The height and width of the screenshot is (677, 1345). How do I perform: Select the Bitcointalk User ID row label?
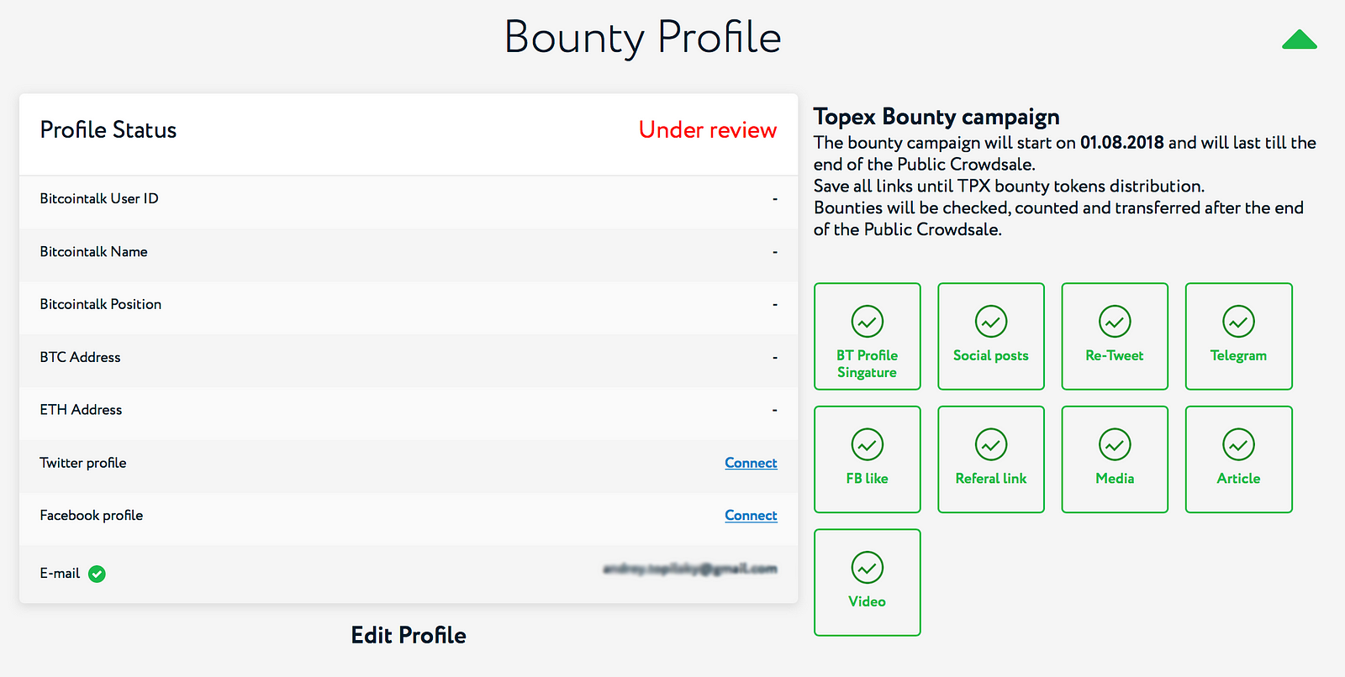pyautogui.click(x=99, y=198)
